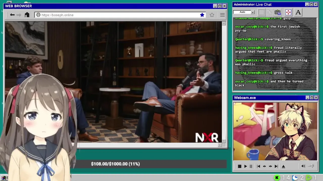This screenshot has width=323, height=181.
Task: Click the scroll-up arrow of browser page
Action: 224,23
